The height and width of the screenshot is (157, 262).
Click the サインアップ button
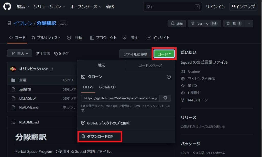pos(243,7)
